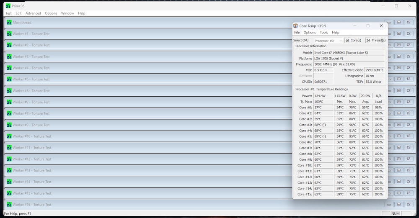The image size is (419, 218).
Task: Open the Prime95 Test menu
Action: 8,13
